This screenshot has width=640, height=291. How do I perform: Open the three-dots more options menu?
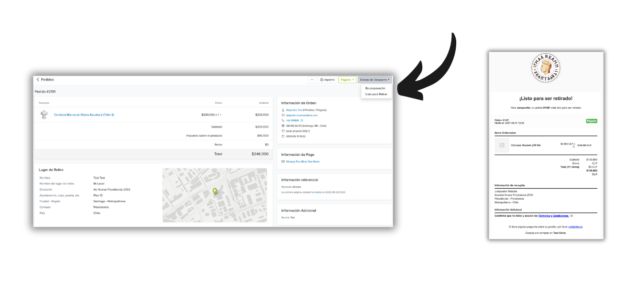tap(312, 80)
